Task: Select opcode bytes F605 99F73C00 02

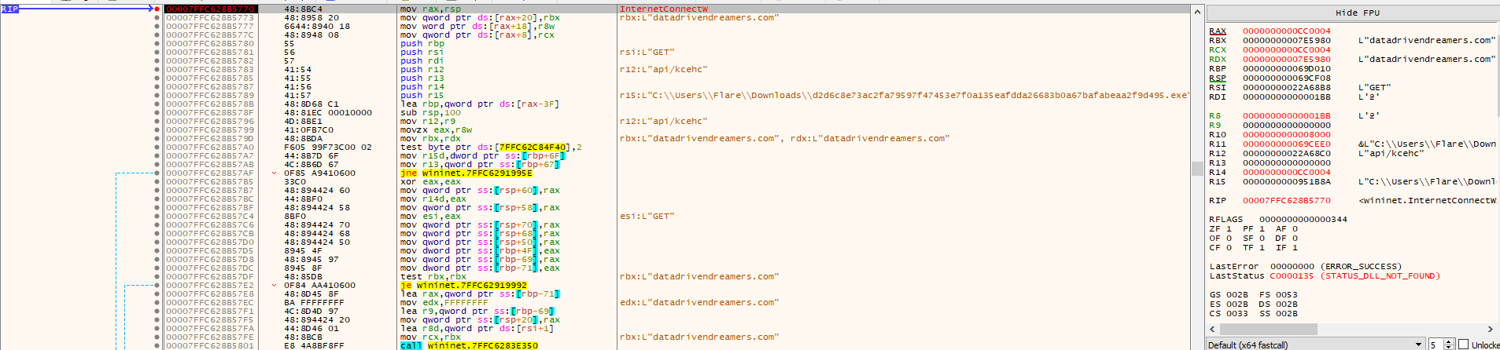Action: 327,148
